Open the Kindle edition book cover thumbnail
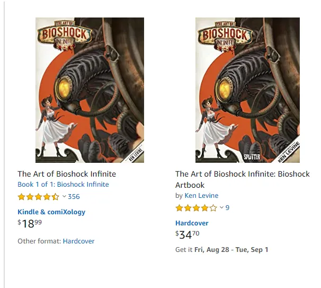 [x=90, y=90]
